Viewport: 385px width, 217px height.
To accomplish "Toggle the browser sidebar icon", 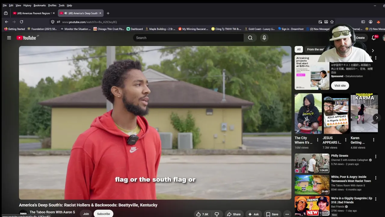I will coord(363,22).
